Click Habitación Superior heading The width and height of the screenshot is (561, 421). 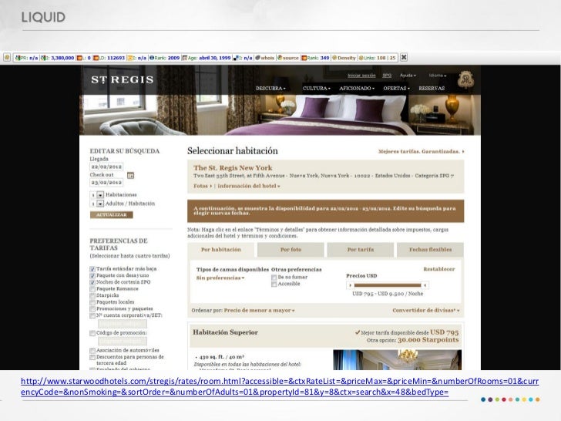225,332
